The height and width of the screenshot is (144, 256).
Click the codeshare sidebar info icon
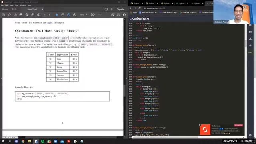click(x=250, y=135)
